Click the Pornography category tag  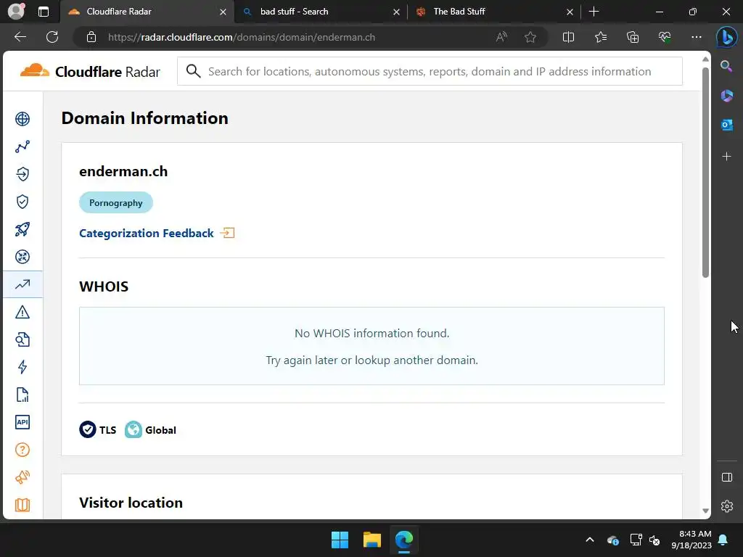(x=115, y=203)
